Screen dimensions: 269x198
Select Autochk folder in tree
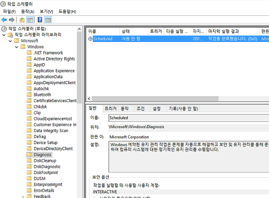click(x=41, y=89)
